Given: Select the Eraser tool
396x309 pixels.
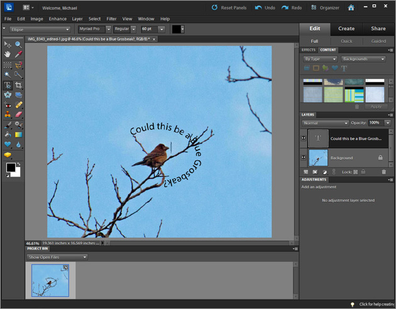Looking at the screenshot, I should (18, 114).
